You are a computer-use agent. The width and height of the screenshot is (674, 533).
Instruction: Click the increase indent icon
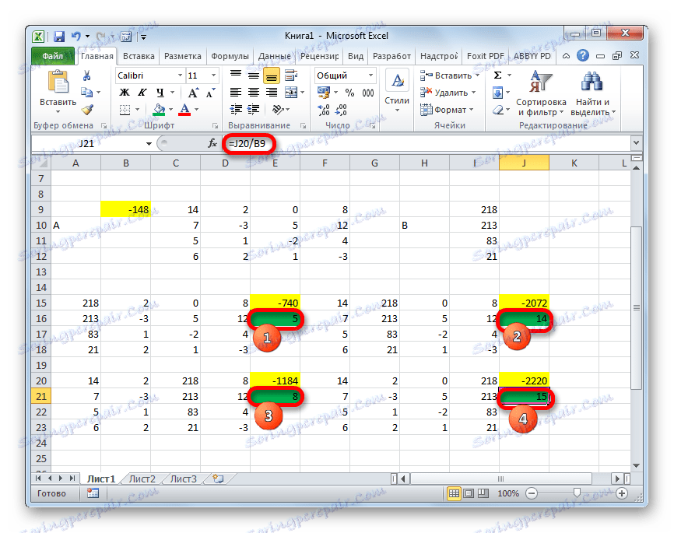coord(254,110)
